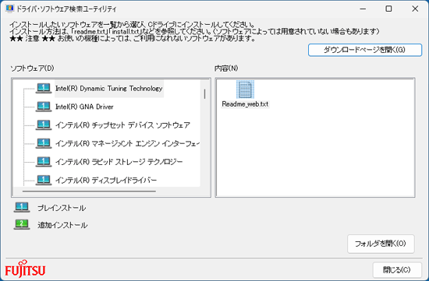Click the laptop icon beside Intel(R) Dynamic Tuning Technology
Viewport: 429px width, 281px height.
pos(44,89)
